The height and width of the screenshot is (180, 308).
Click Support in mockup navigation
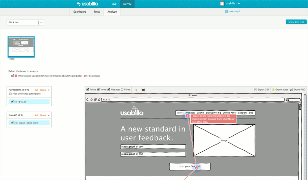242,113
